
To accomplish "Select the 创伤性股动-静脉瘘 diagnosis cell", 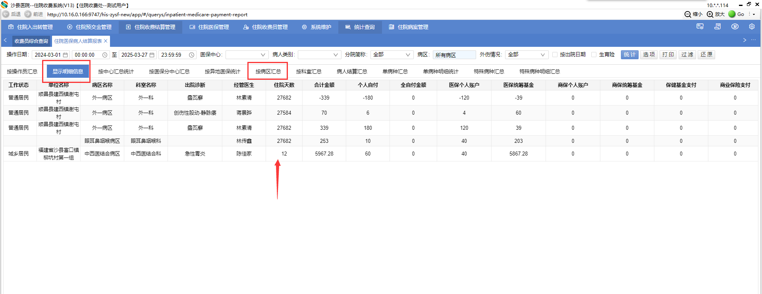I will coord(195,113).
